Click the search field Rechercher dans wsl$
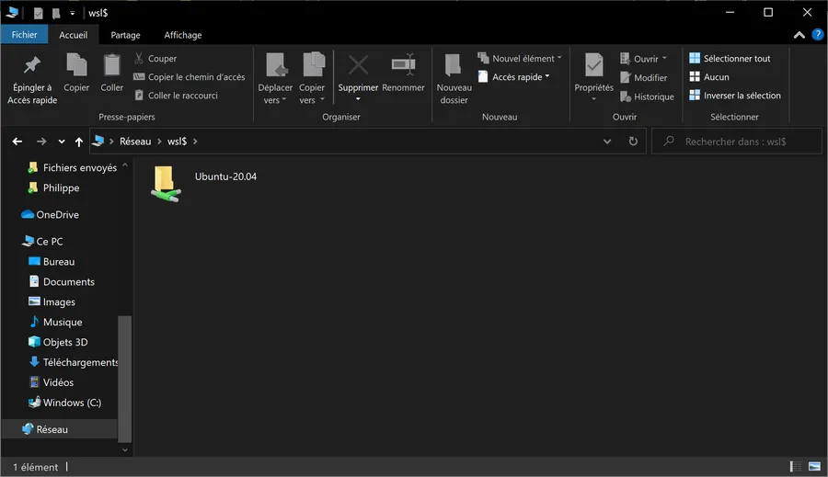The height and width of the screenshot is (477, 828). [x=737, y=142]
